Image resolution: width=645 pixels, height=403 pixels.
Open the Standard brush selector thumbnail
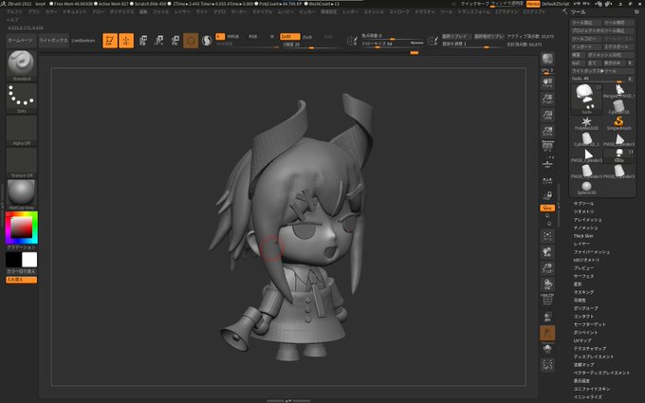(22, 65)
